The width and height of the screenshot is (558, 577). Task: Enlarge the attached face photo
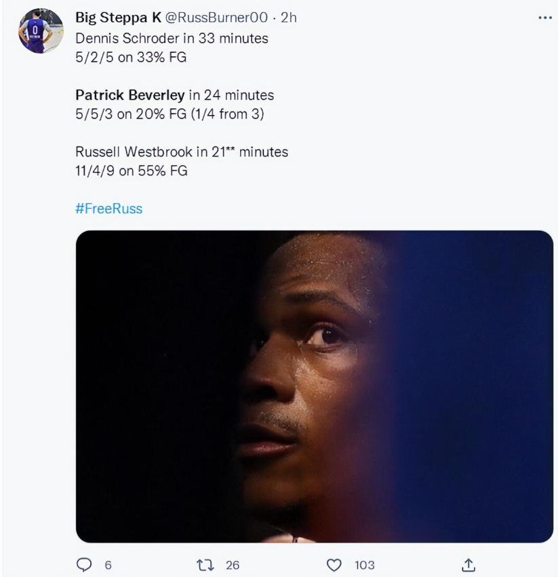pyautogui.click(x=314, y=386)
